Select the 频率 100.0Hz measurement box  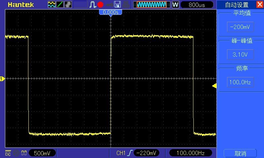(x=240, y=82)
